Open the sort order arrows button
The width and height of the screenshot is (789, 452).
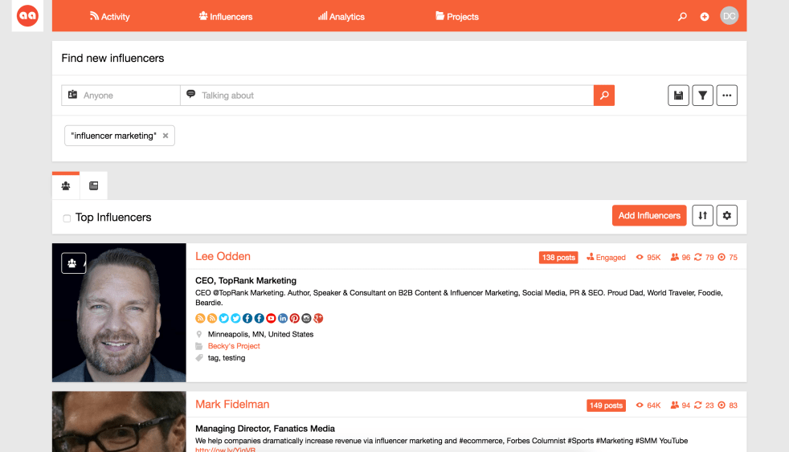click(702, 215)
